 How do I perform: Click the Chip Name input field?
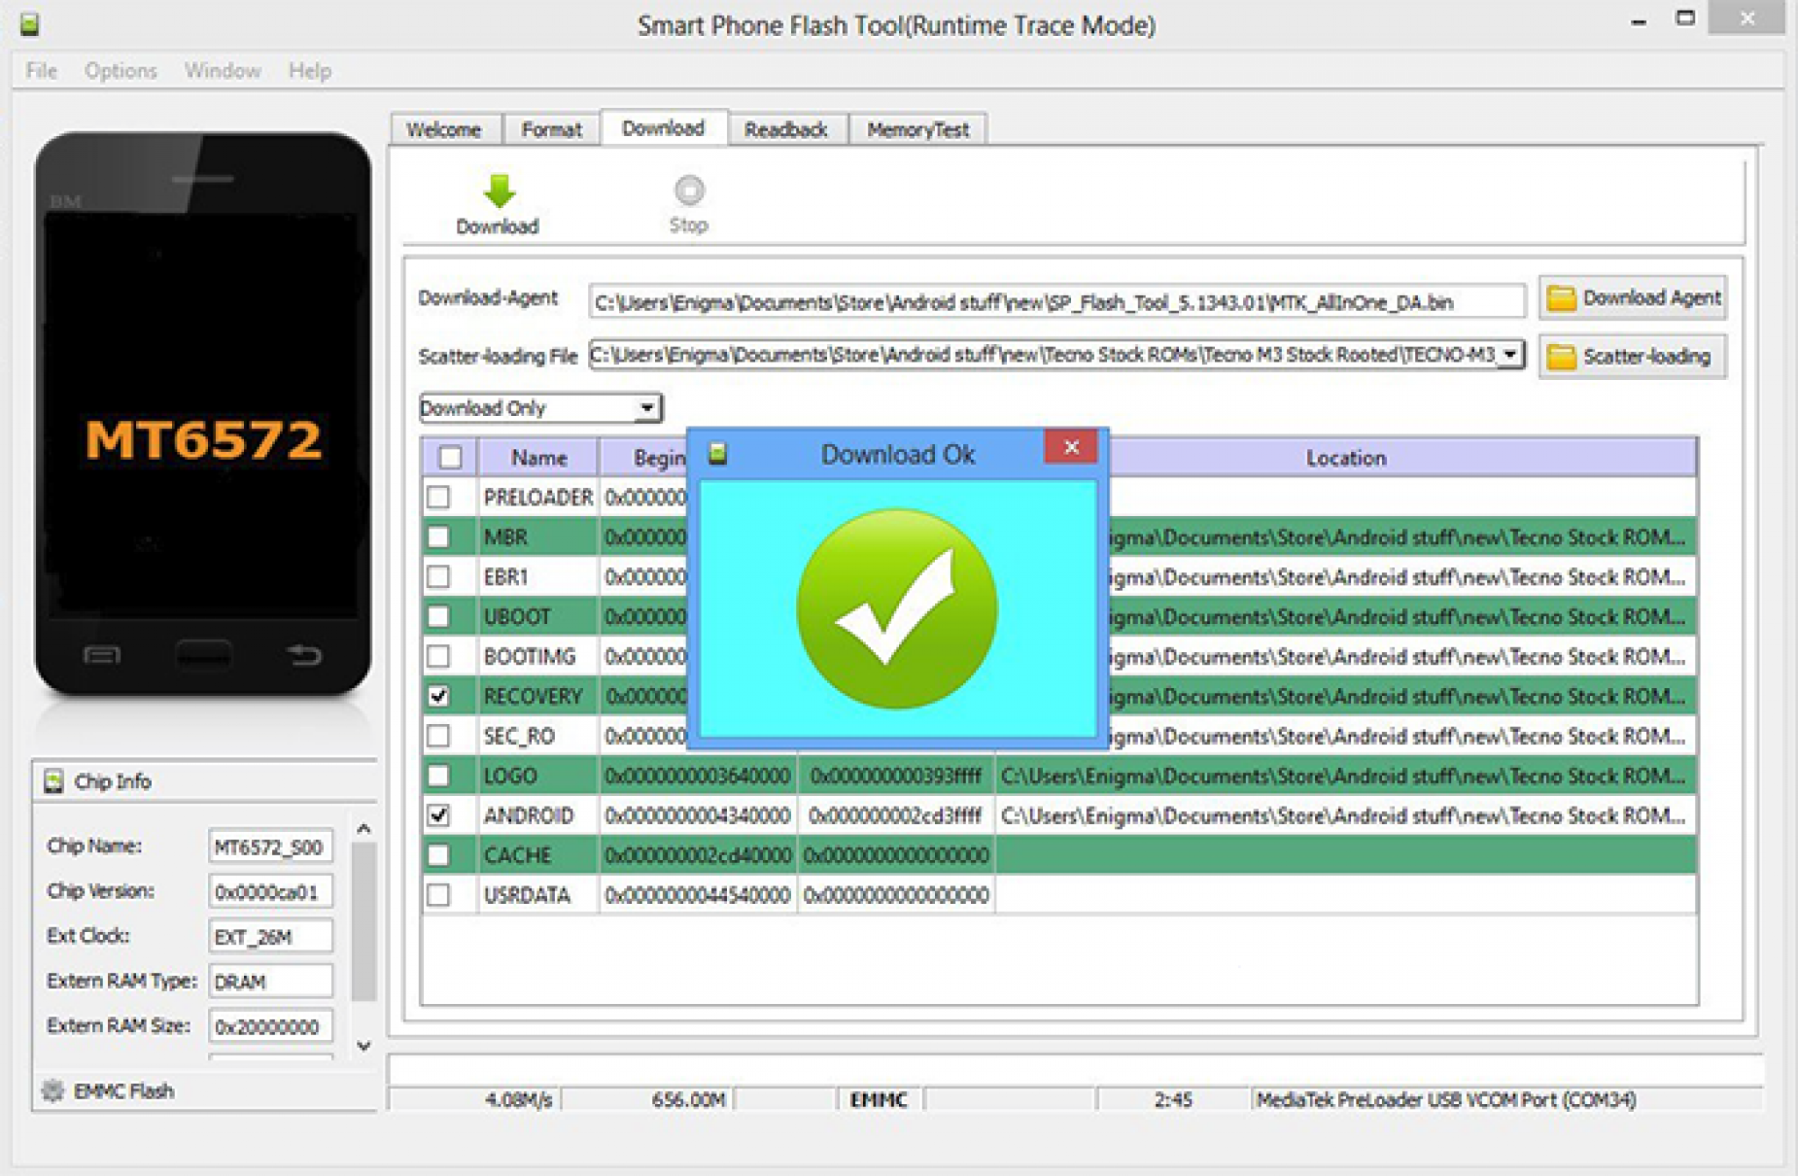coord(270,847)
